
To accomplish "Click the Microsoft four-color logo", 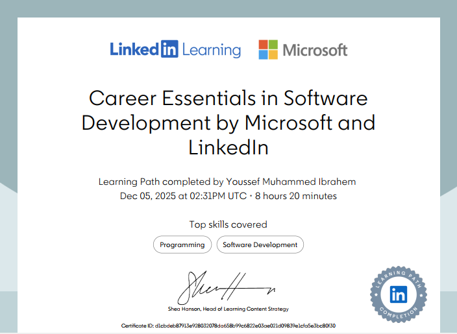I will coord(268,49).
